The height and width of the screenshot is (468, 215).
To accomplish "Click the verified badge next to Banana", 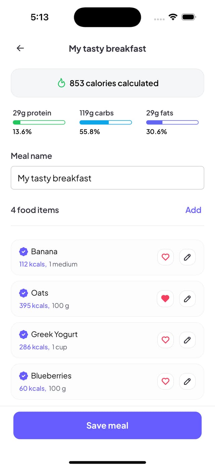I will (x=23, y=251).
